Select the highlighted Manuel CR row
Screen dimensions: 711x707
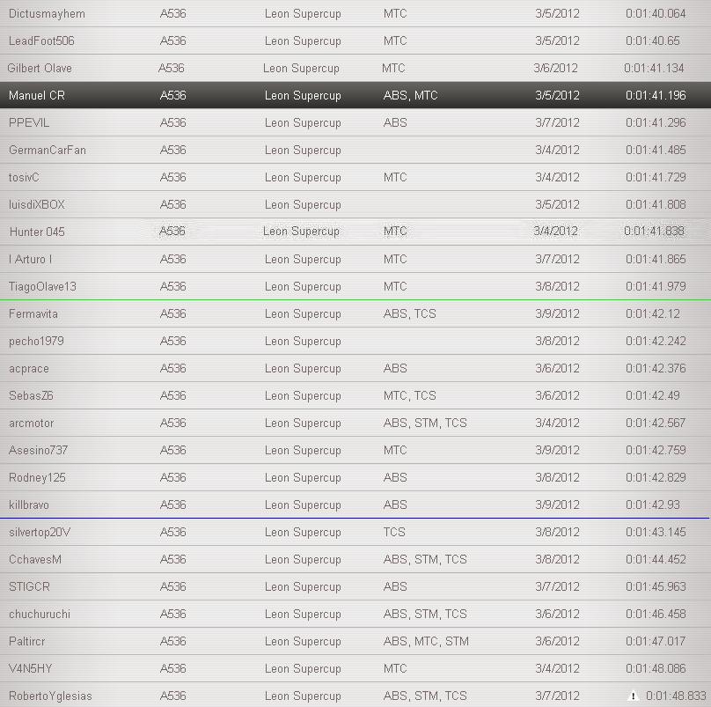(x=355, y=96)
